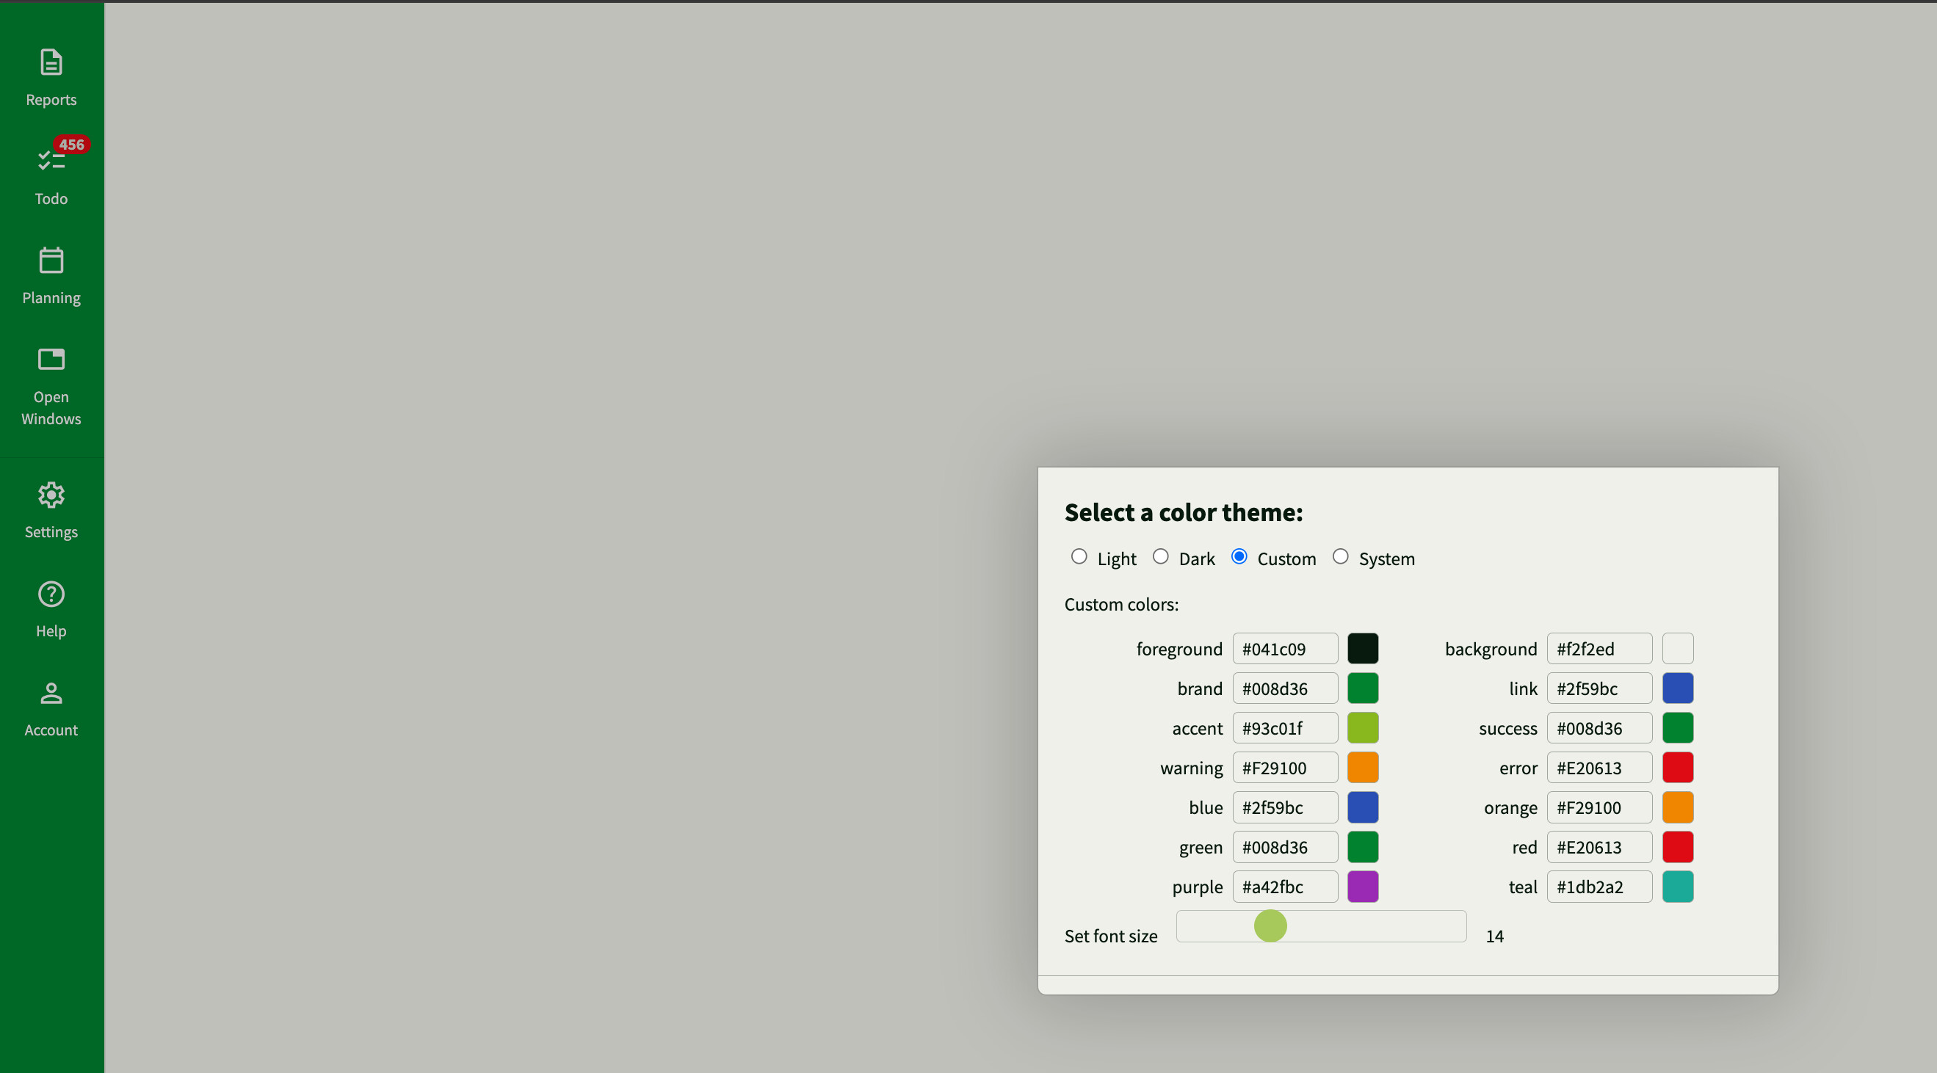
Task: Open the teal color swatch picker
Action: pos(1677,887)
